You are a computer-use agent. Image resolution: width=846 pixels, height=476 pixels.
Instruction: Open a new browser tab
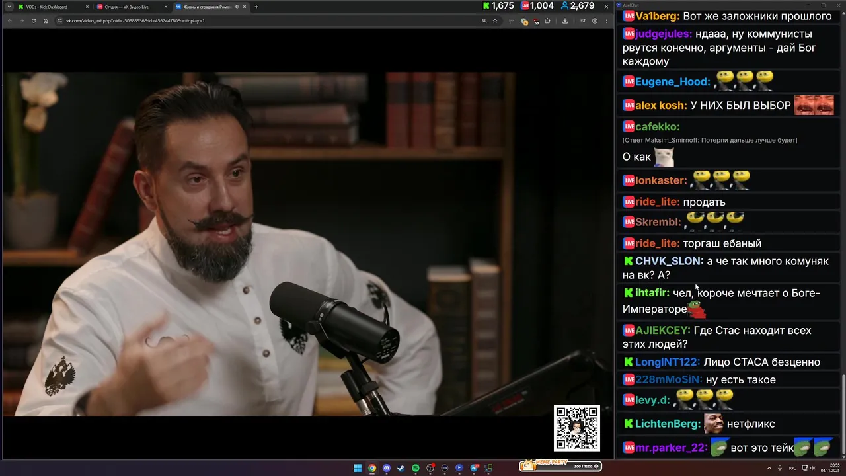[x=256, y=7]
